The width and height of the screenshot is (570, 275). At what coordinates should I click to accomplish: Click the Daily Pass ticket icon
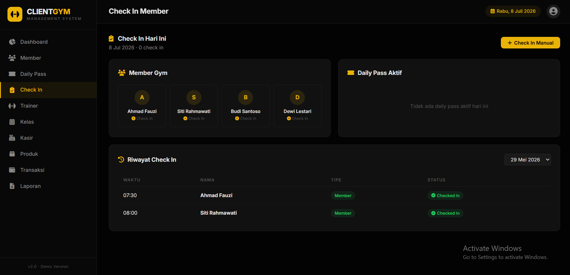[x=12, y=74]
